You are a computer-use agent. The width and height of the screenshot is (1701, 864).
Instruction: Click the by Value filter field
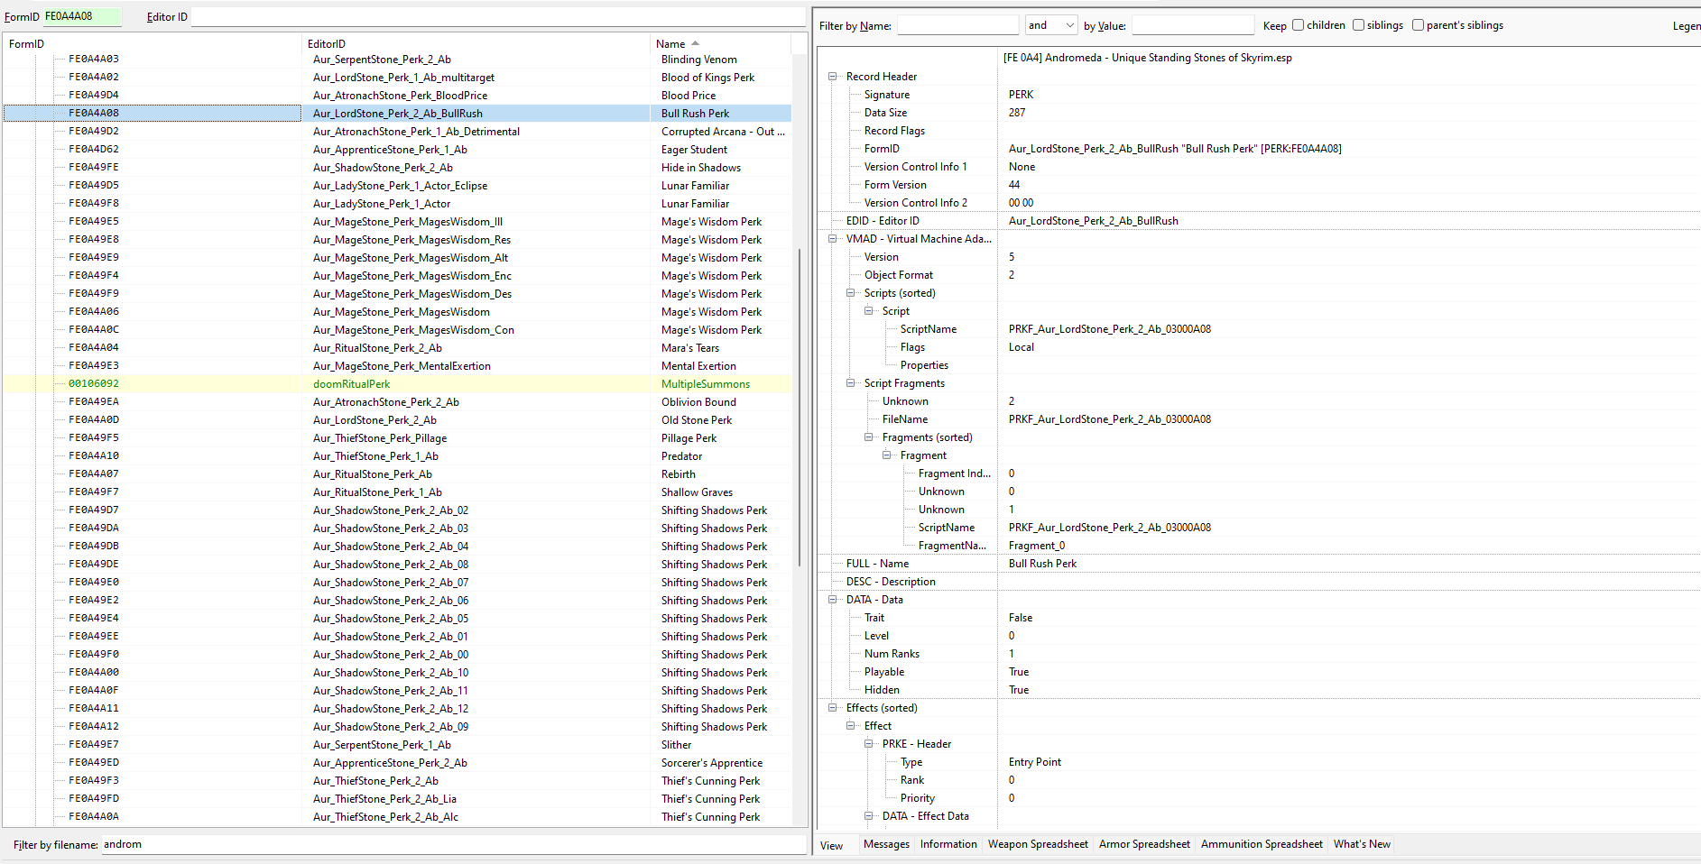(x=1193, y=25)
